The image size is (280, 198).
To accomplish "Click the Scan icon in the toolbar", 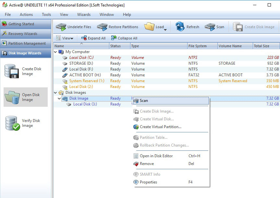I will click(210, 27).
